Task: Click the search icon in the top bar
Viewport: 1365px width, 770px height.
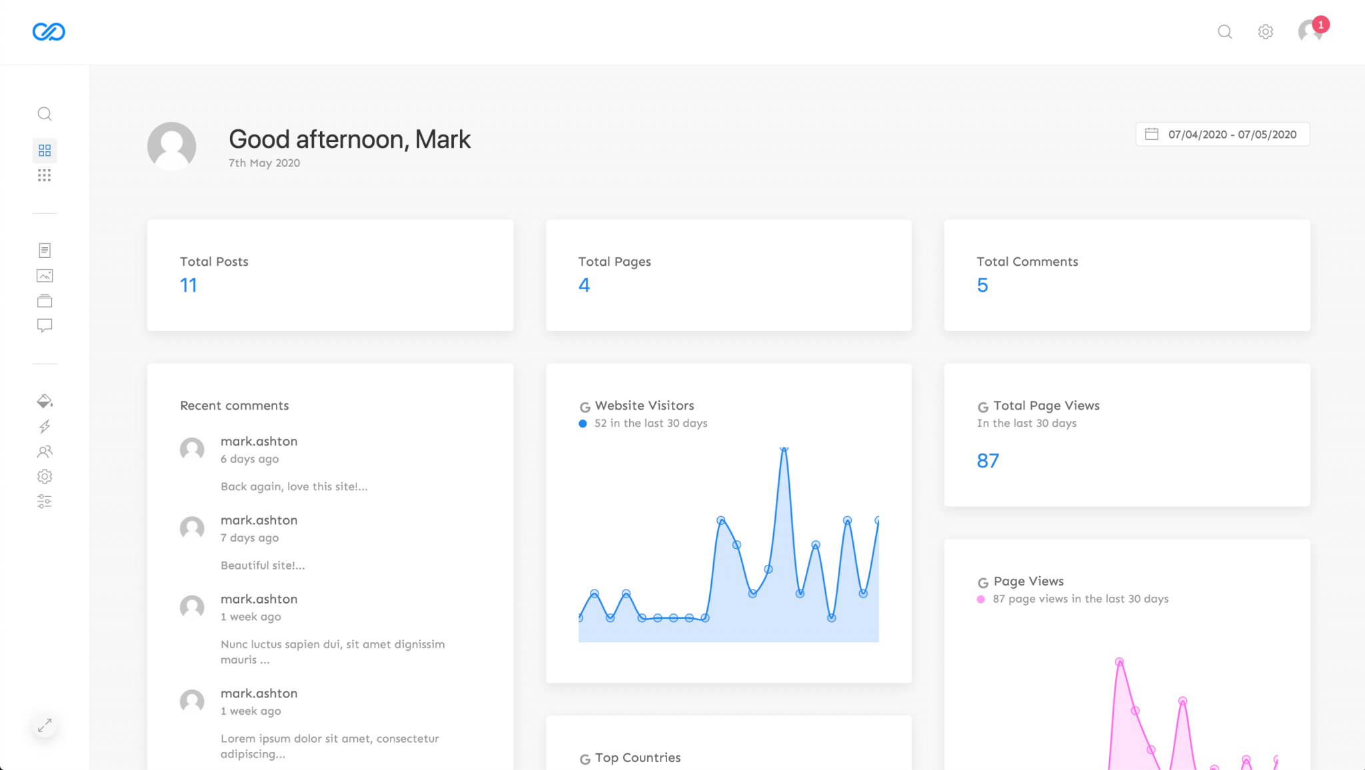Action: pos(1225,31)
